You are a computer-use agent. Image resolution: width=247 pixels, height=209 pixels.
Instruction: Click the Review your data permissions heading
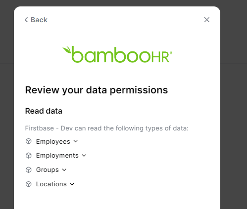pos(97,90)
